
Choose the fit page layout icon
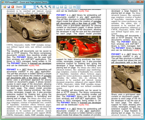pyautogui.click(x=58, y=7)
